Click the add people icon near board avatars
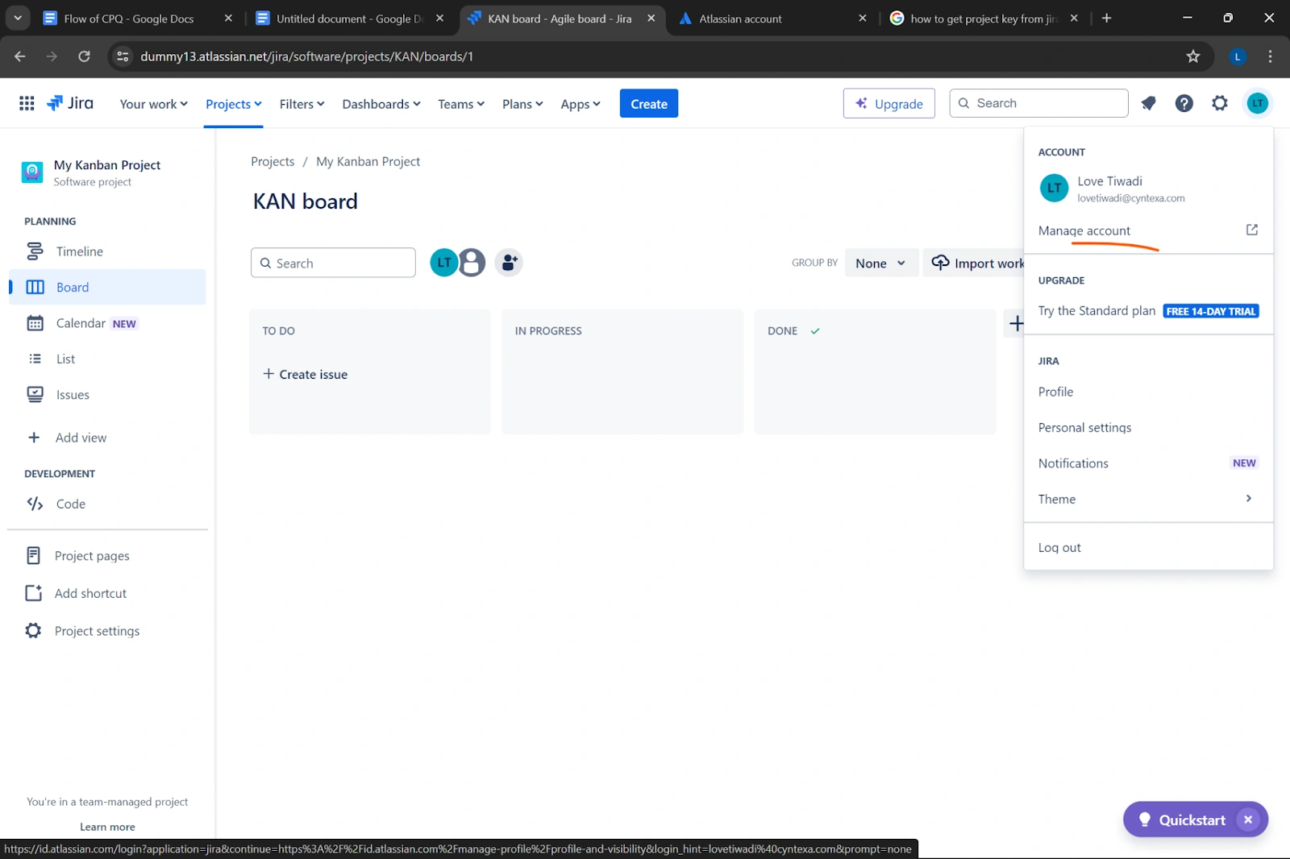 tap(509, 262)
